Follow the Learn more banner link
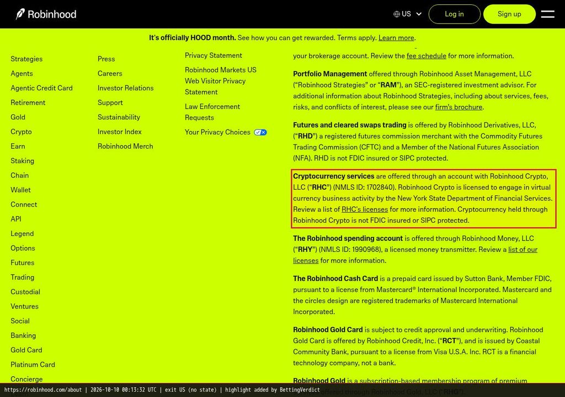565x397 pixels. point(396,38)
